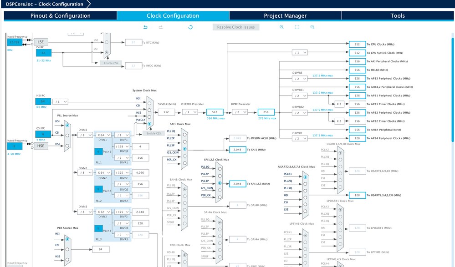Redo the clock change
Viewport: 455px width, 267px height.
(x=160, y=27)
